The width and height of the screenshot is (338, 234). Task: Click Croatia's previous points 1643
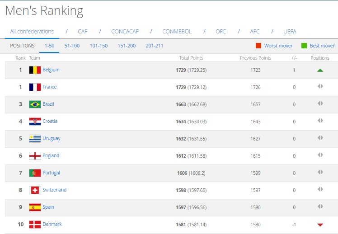point(255,122)
